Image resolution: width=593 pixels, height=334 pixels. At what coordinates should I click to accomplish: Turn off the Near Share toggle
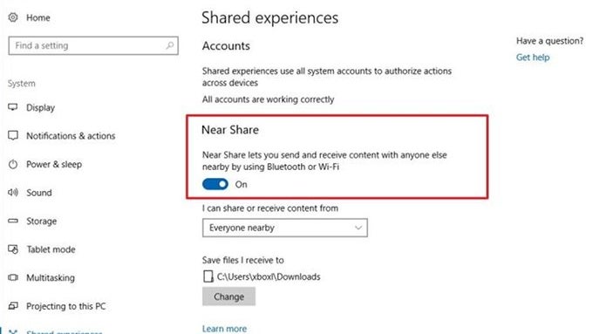[x=215, y=184]
